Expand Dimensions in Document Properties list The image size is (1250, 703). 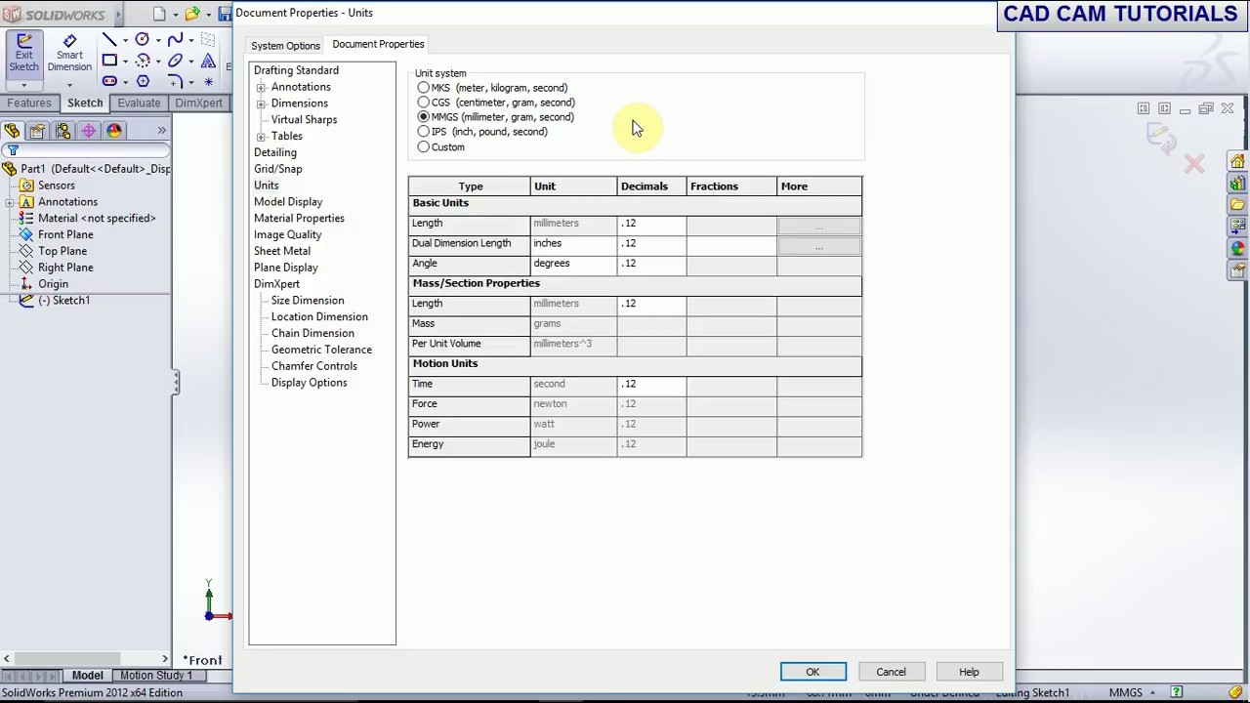click(x=261, y=104)
